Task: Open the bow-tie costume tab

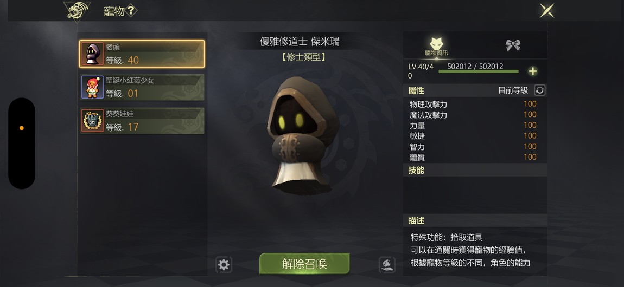Action: (513, 45)
